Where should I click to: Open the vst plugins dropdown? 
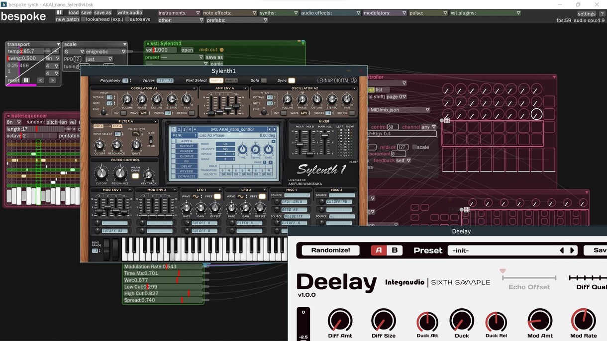tap(486, 13)
